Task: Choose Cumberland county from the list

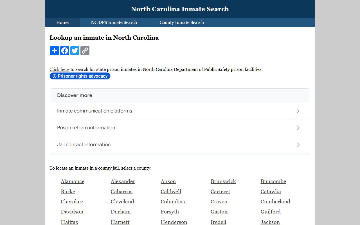Action: click(275, 202)
